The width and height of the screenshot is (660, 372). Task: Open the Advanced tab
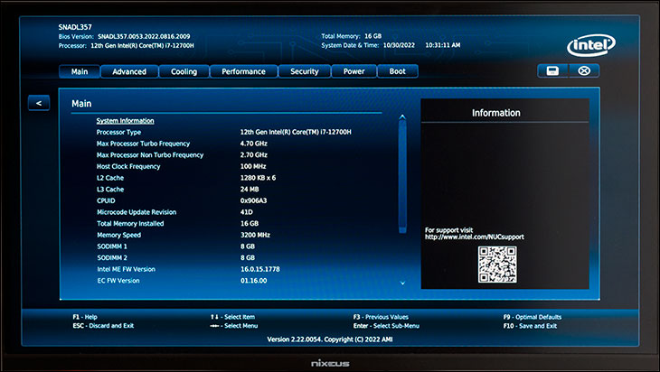[129, 71]
